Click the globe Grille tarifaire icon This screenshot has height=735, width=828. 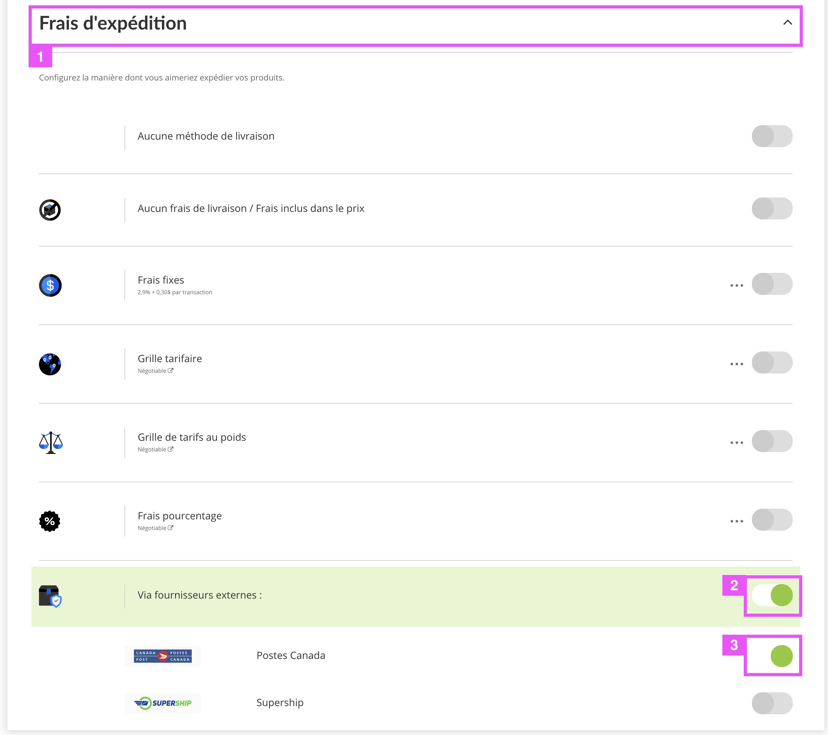click(50, 364)
